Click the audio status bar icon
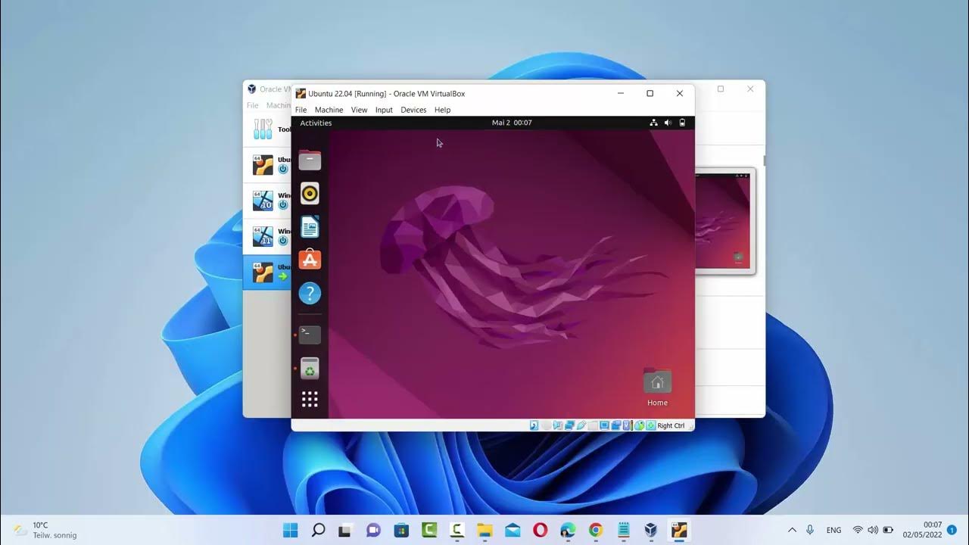The image size is (969, 545). point(558,425)
